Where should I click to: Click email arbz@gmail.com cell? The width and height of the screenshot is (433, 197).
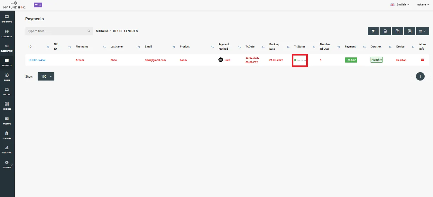tap(155, 60)
